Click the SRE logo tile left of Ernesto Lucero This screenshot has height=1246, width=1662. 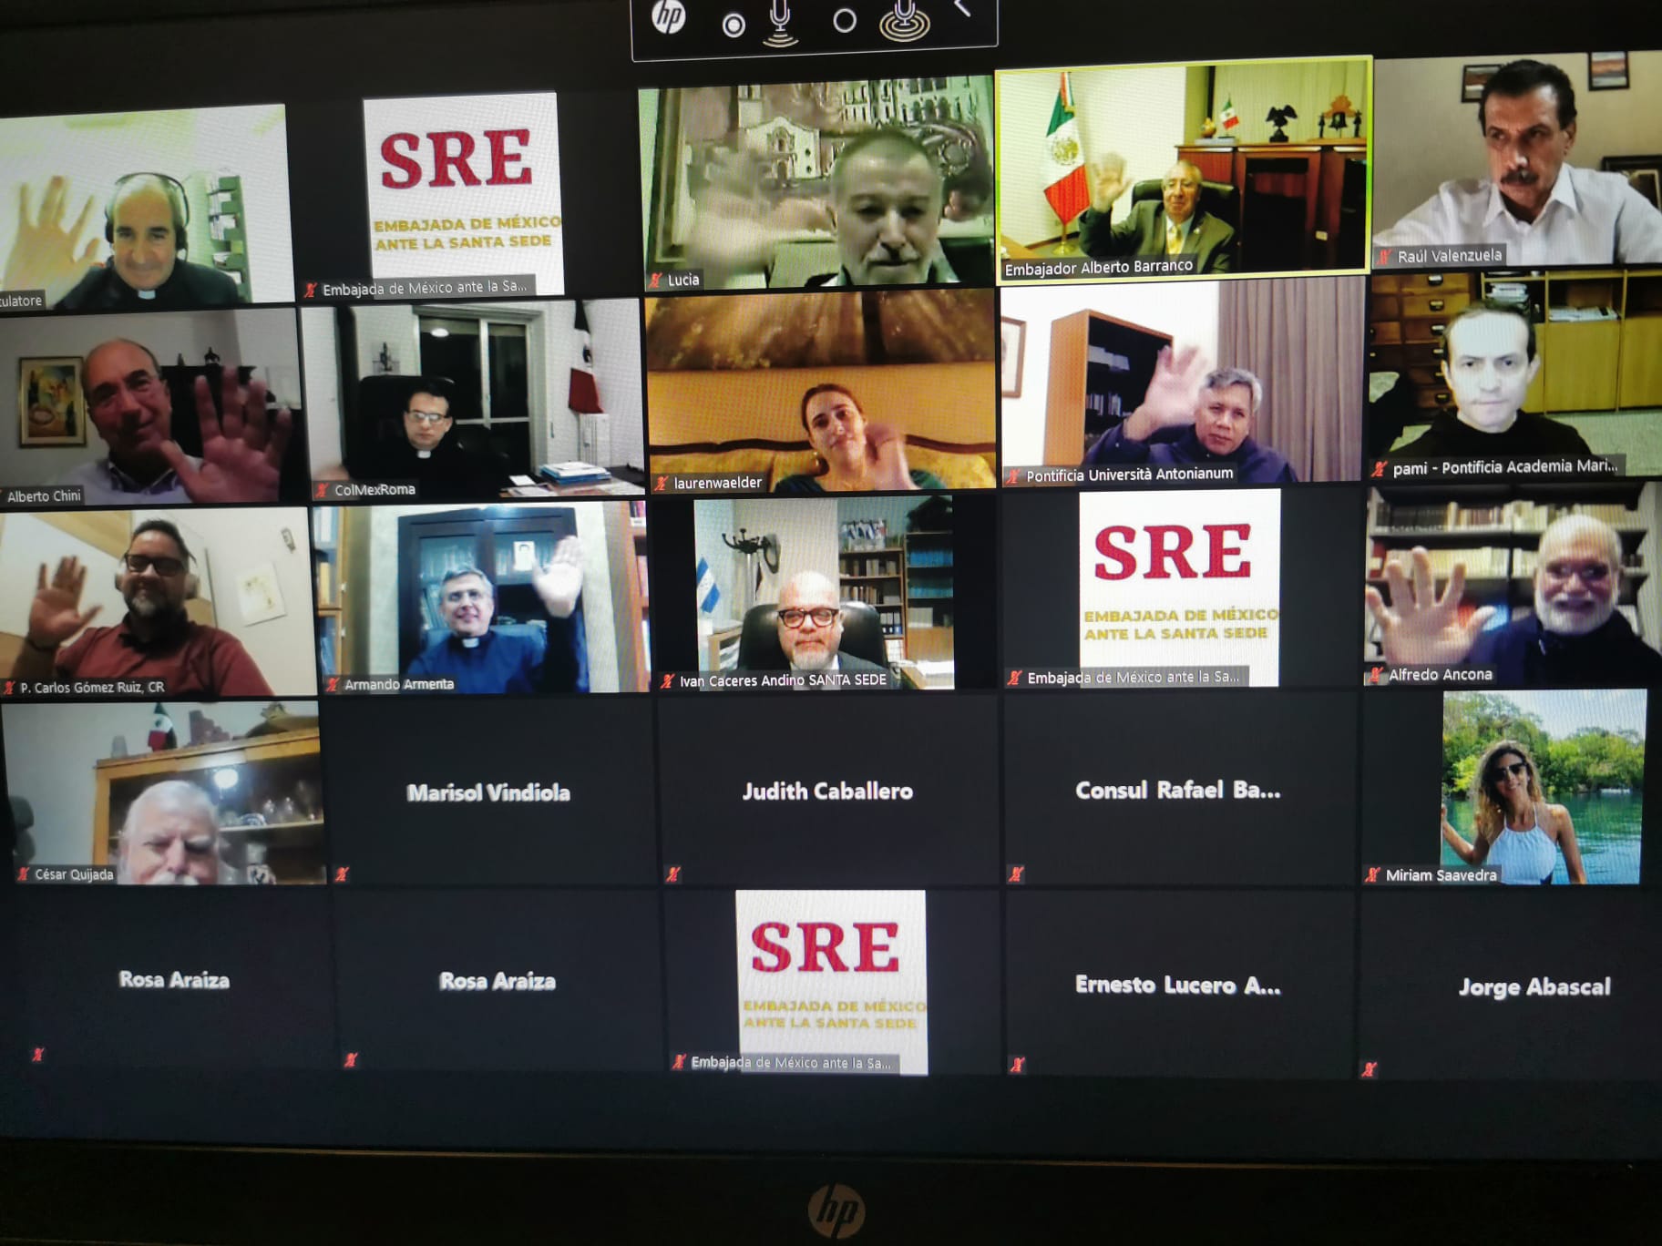click(831, 982)
